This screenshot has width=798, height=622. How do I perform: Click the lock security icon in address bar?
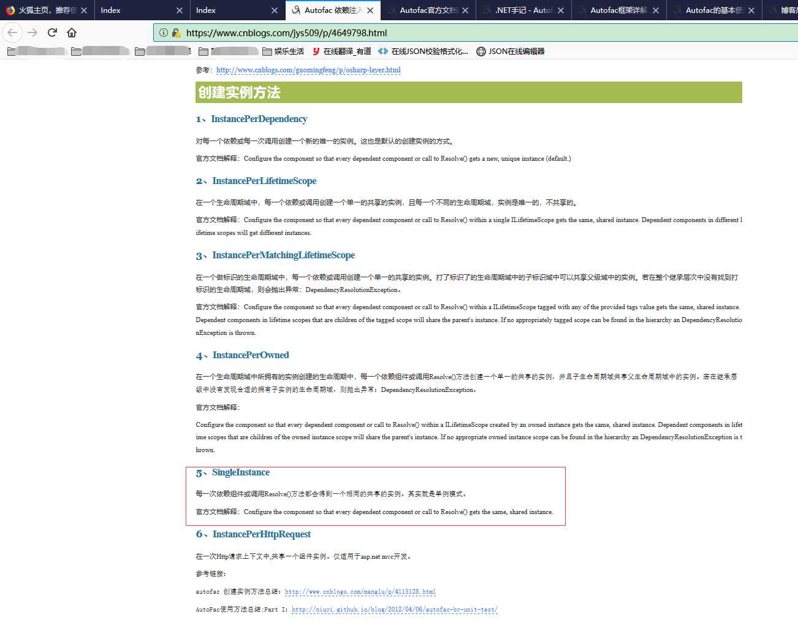[x=177, y=33]
